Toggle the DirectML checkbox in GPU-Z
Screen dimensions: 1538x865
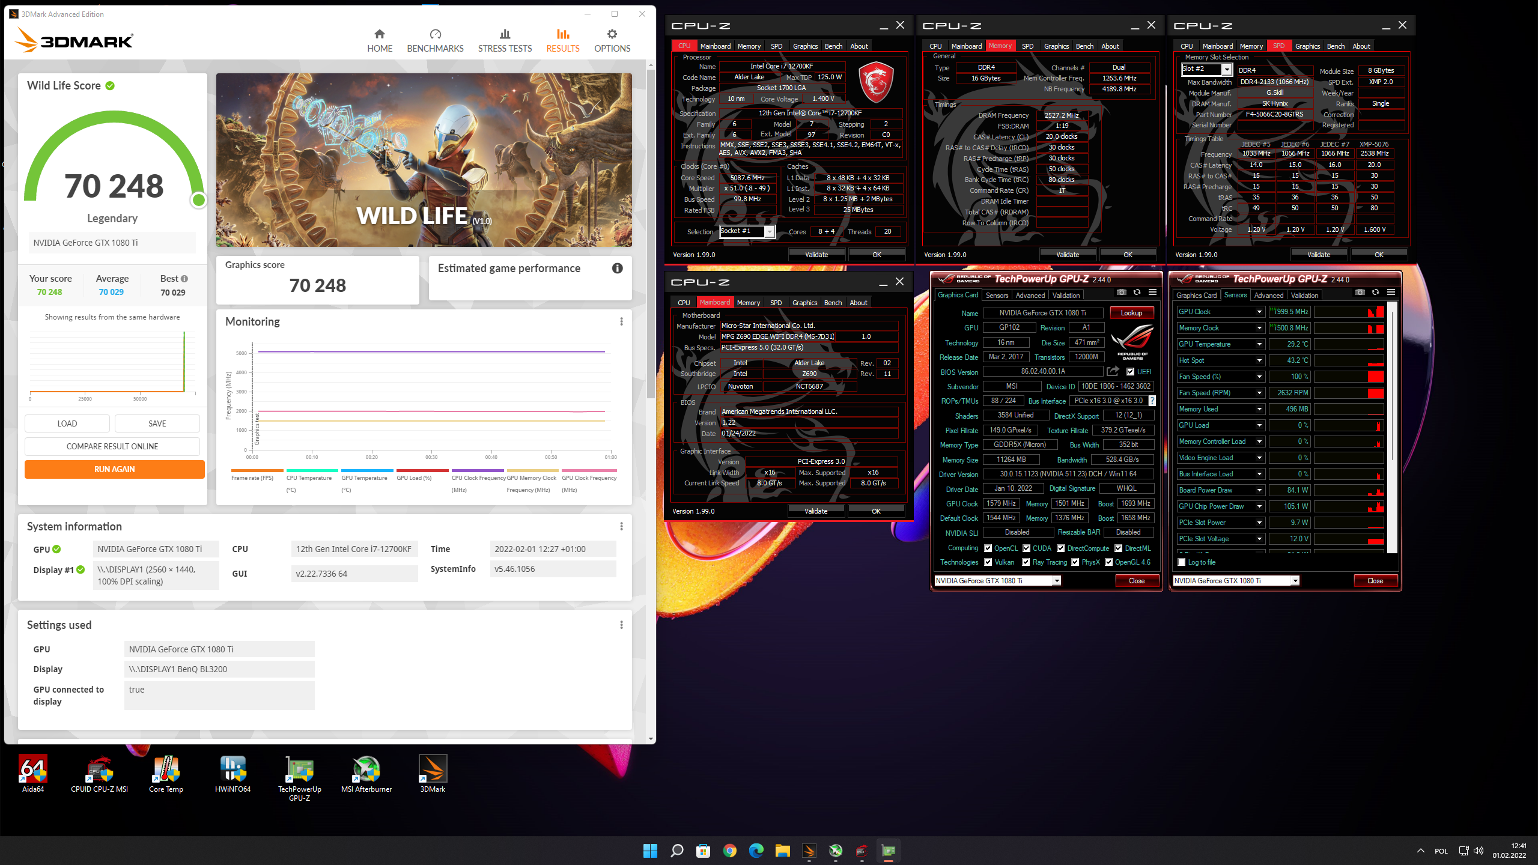(x=1119, y=548)
